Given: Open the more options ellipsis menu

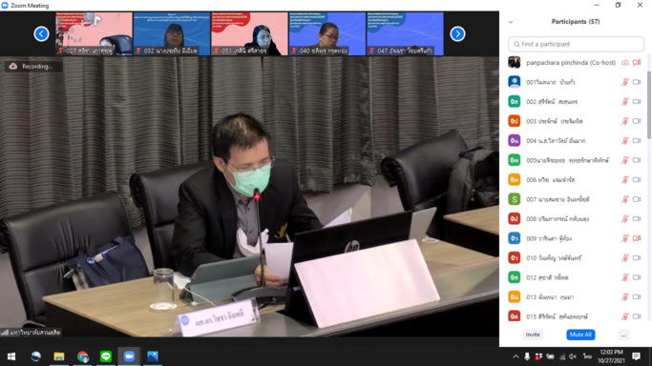Looking at the screenshot, I should [623, 335].
